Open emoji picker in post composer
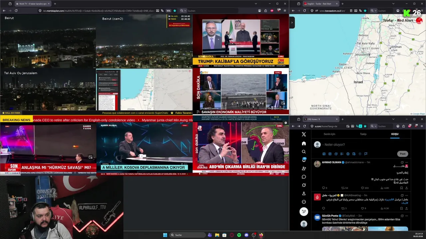 pyautogui.click(x=348, y=154)
